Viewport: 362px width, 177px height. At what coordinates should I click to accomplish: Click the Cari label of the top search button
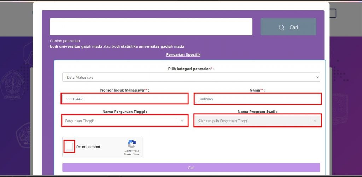294,27
